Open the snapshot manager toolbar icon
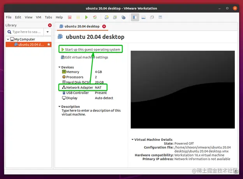 [123, 18]
